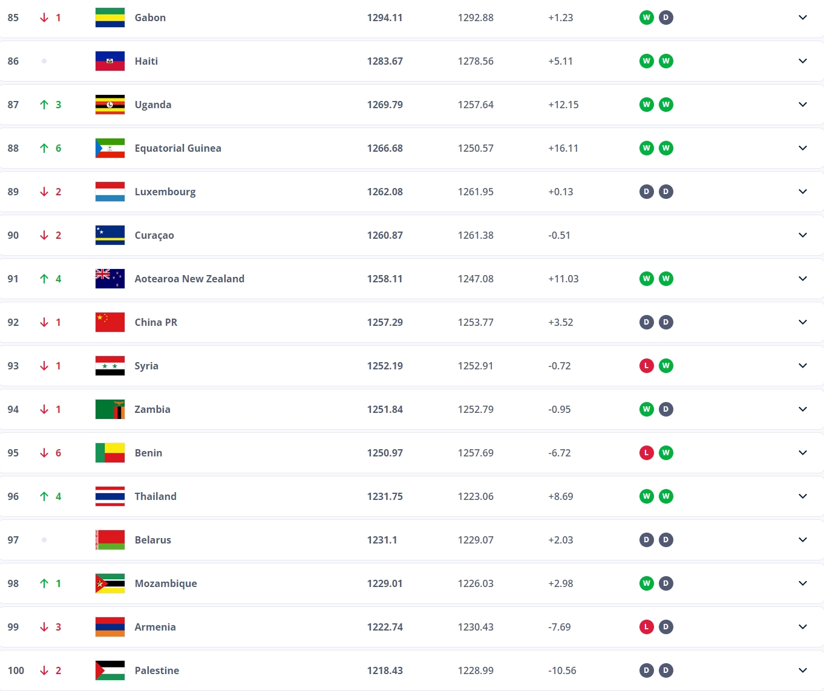Click Uganda's rank up arrow indicator
Screen dimensions: 824x691
[44, 105]
